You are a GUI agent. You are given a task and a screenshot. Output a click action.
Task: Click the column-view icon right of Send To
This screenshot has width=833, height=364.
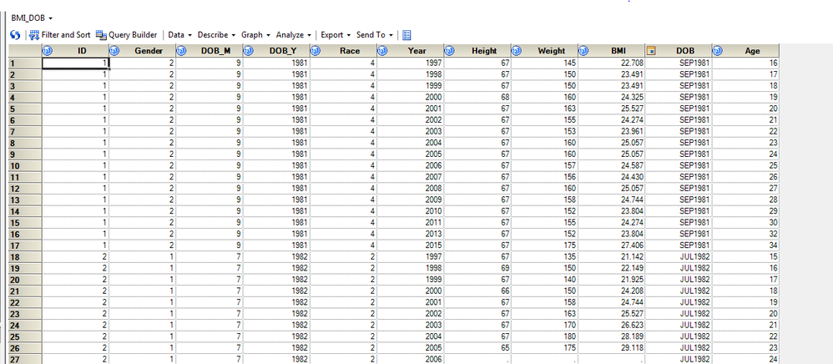(407, 35)
